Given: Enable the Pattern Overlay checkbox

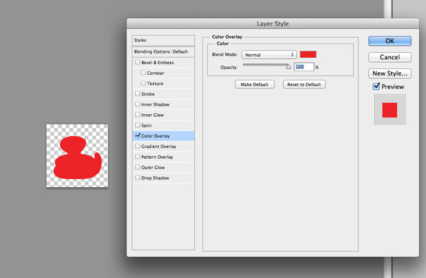Looking at the screenshot, I should click(138, 157).
